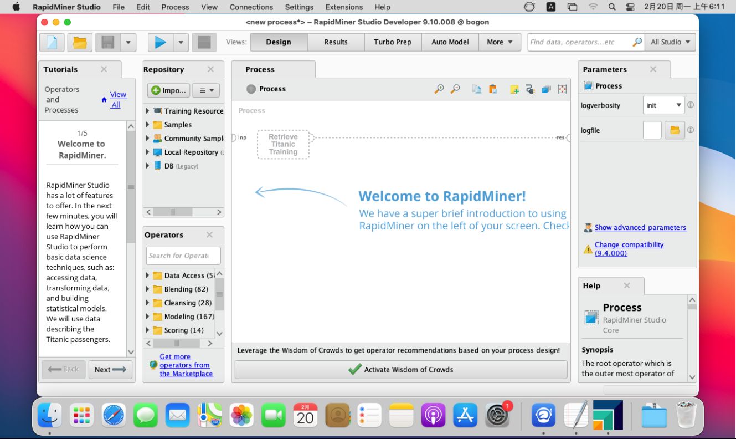The height and width of the screenshot is (439, 736).
Task: Click the auto-wire connection icon in Process toolbar
Action: click(530, 89)
